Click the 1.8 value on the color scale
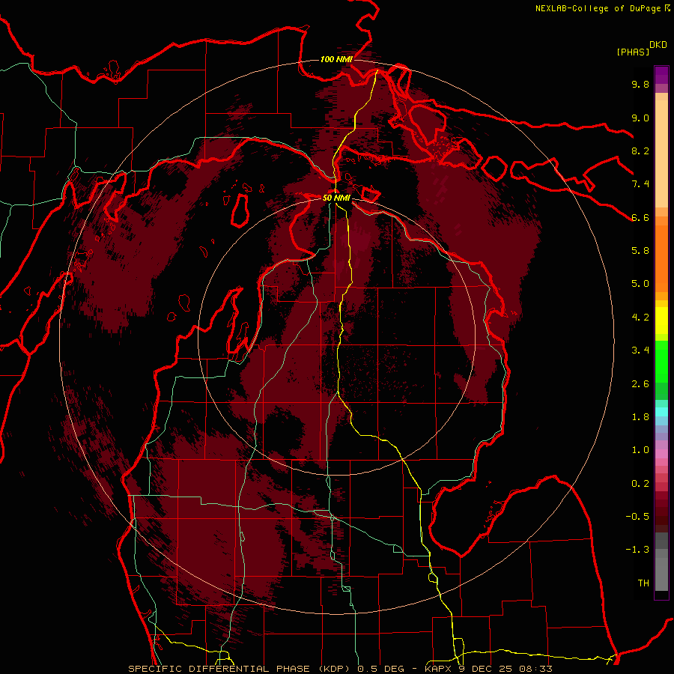Viewport: 674px width, 674px height. pos(640,417)
